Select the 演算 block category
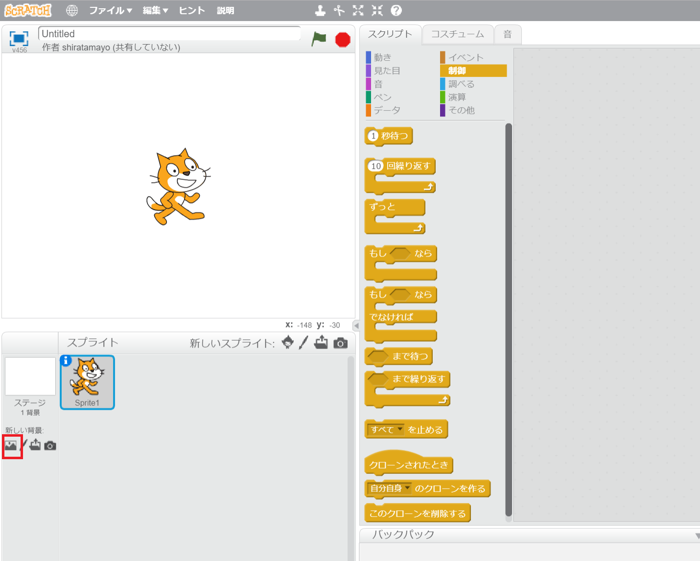Image resolution: width=700 pixels, height=561 pixels. (x=457, y=97)
